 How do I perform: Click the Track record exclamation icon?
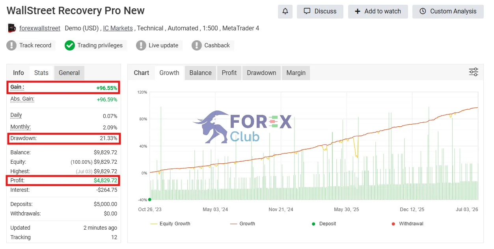coord(11,45)
